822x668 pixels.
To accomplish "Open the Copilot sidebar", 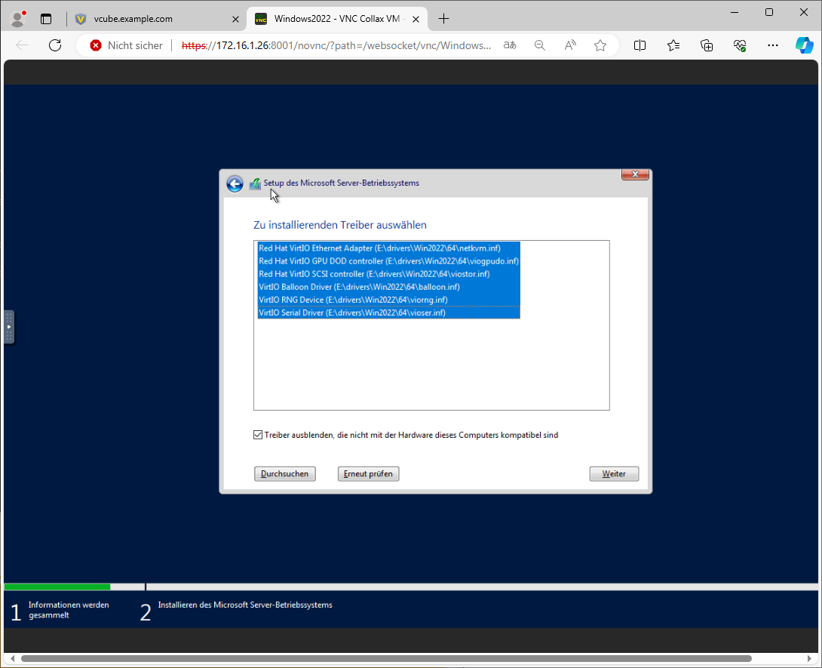I will point(804,45).
